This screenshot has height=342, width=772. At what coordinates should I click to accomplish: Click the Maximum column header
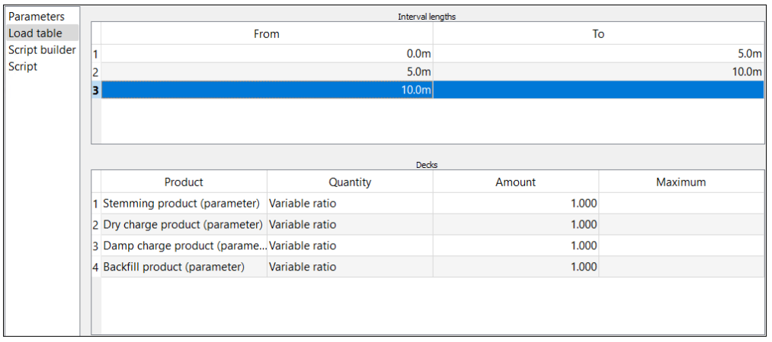tap(681, 182)
